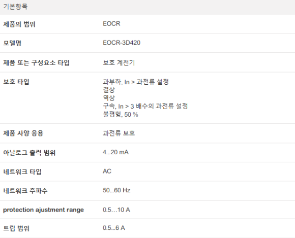Select the protection ajustment range label

point(43,210)
